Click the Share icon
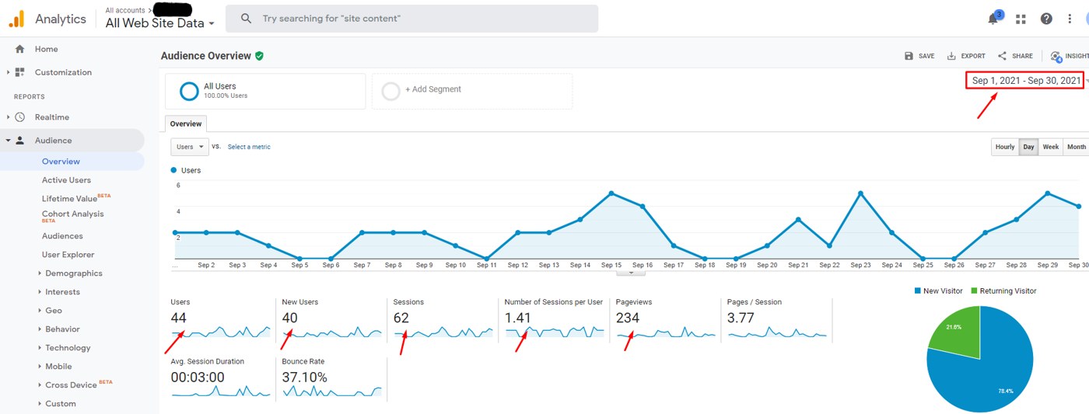The height and width of the screenshot is (414, 1089). click(1002, 56)
